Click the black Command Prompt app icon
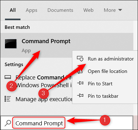138x130 pixels. (11, 43)
